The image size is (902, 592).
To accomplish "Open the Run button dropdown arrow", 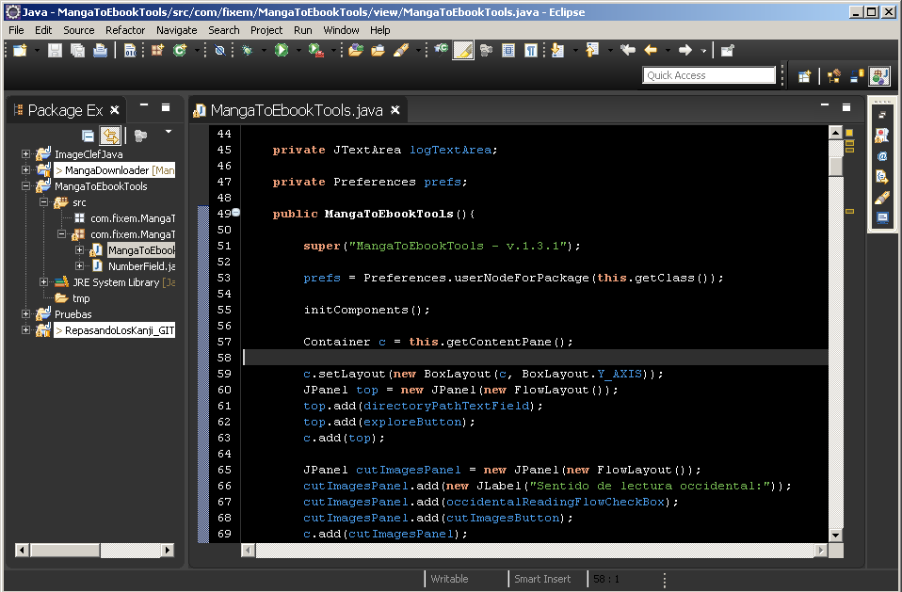I will (298, 51).
